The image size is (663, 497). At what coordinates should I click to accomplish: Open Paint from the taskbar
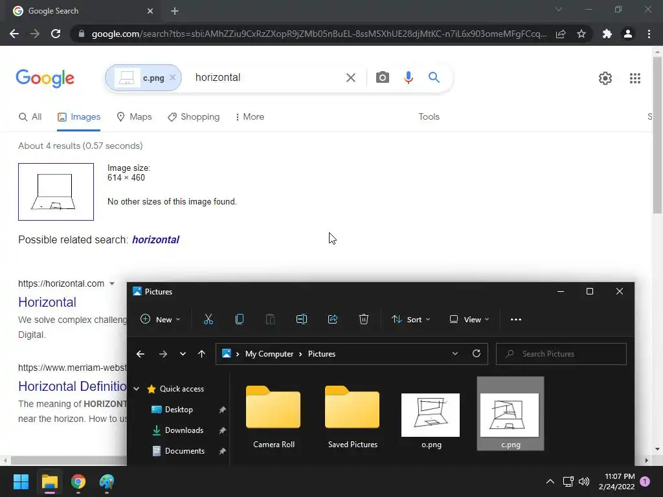[107, 481]
